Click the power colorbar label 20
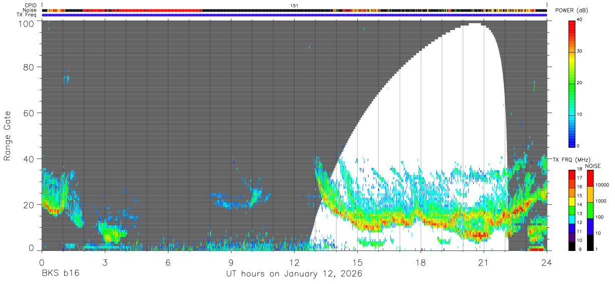The width and height of the screenshot is (615, 284). [x=580, y=83]
